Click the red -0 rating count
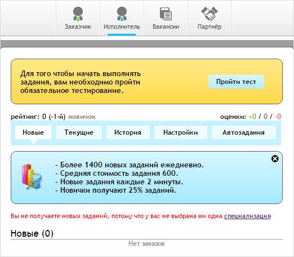The height and width of the screenshot is (257, 294). (278, 117)
